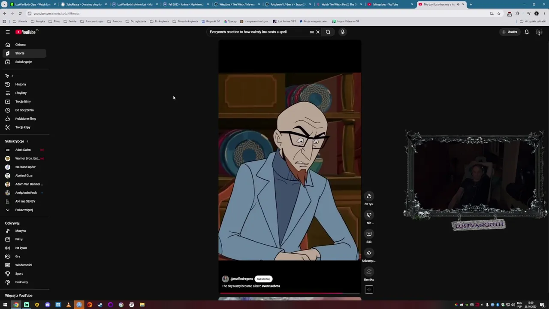Open Subskrypcje in the sidebar

pos(24,62)
